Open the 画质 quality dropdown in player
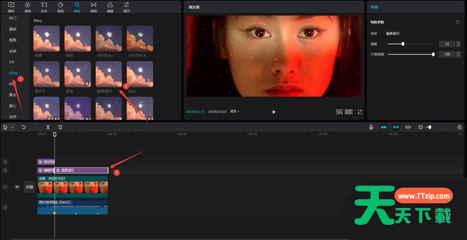The image size is (467, 240). [235, 111]
